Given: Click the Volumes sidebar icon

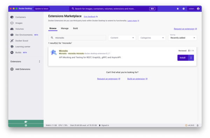Looking at the screenshot, I should pos(12,29).
